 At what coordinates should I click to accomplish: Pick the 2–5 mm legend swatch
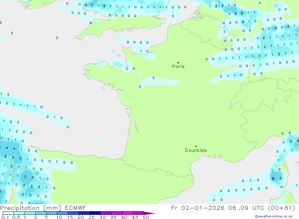pos(41,213)
